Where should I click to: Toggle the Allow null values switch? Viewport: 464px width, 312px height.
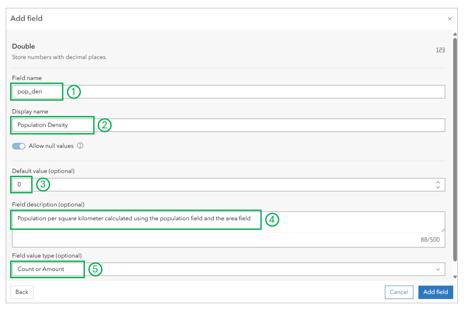pyautogui.click(x=18, y=146)
